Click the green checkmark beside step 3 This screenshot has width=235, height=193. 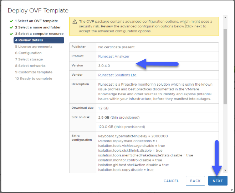point(11,34)
